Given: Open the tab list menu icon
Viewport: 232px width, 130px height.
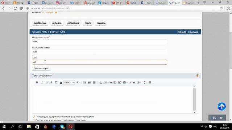Looking at the screenshot, I should coord(204,3).
